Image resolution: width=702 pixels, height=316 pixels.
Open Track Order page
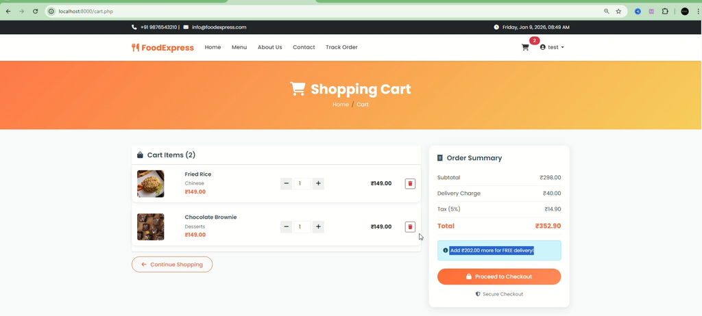tap(341, 47)
